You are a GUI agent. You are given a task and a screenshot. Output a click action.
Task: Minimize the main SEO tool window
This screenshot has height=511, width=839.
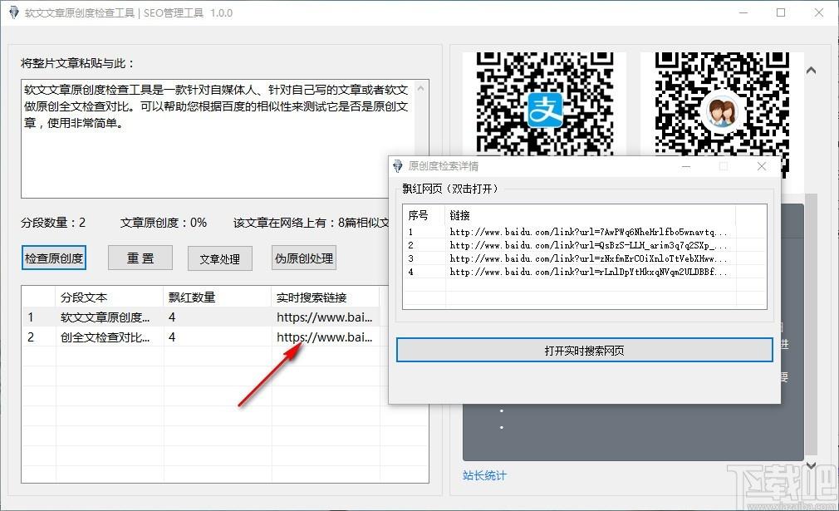[x=743, y=12]
